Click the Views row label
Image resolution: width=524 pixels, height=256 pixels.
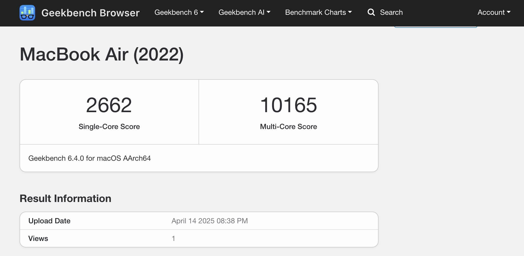click(x=38, y=239)
